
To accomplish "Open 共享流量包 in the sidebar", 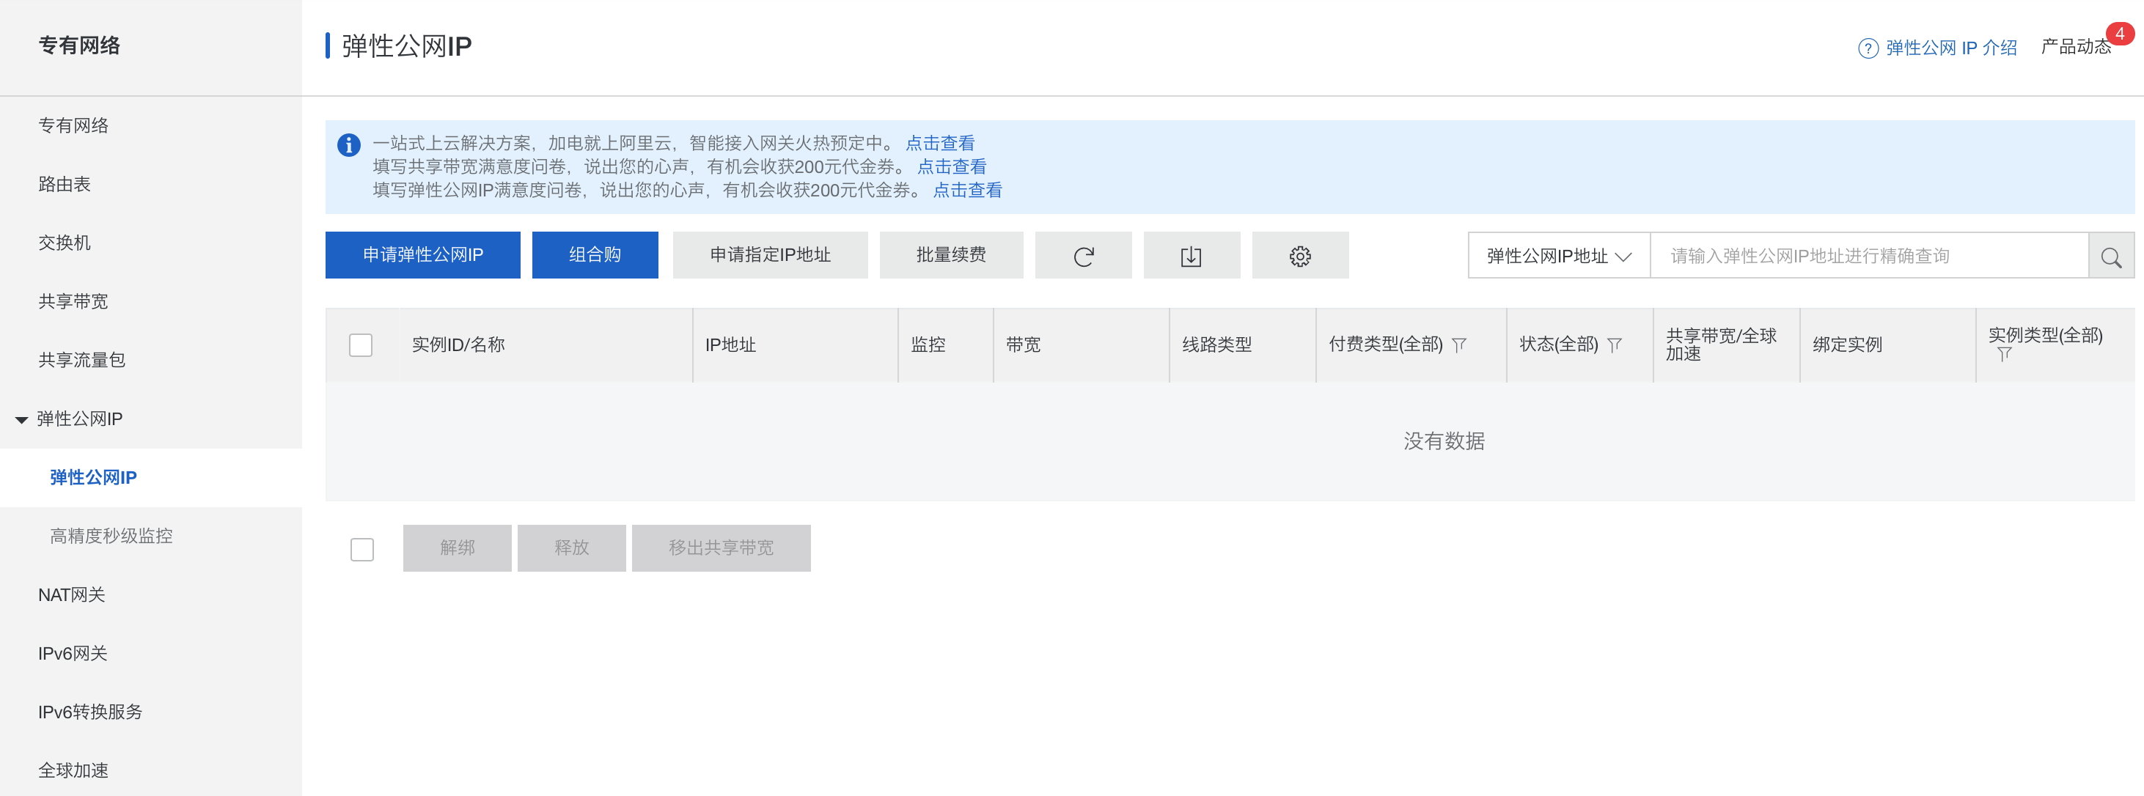I will [x=81, y=360].
